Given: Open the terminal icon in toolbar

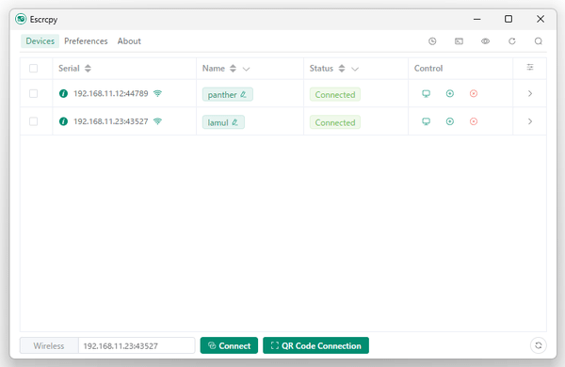Looking at the screenshot, I should pos(459,41).
